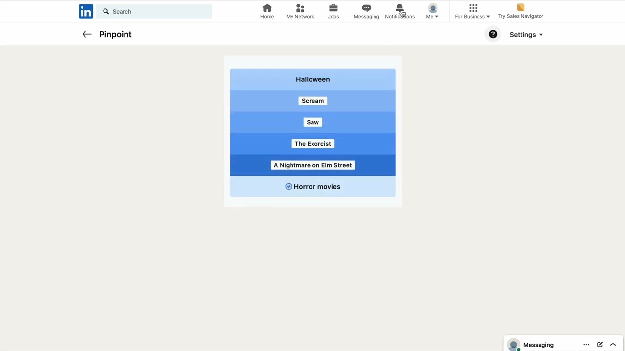Expand the For Business apps menu

click(x=473, y=11)
